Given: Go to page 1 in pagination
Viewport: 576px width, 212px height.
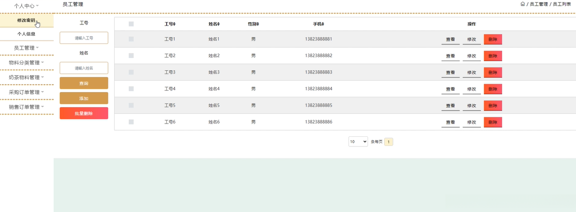Looking at the screenshot, I should [x=389, y=142].
